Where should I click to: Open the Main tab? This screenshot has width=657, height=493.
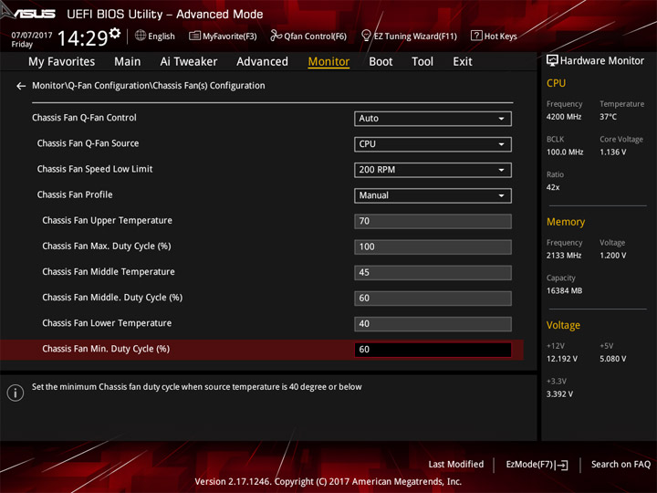[128, 62]
